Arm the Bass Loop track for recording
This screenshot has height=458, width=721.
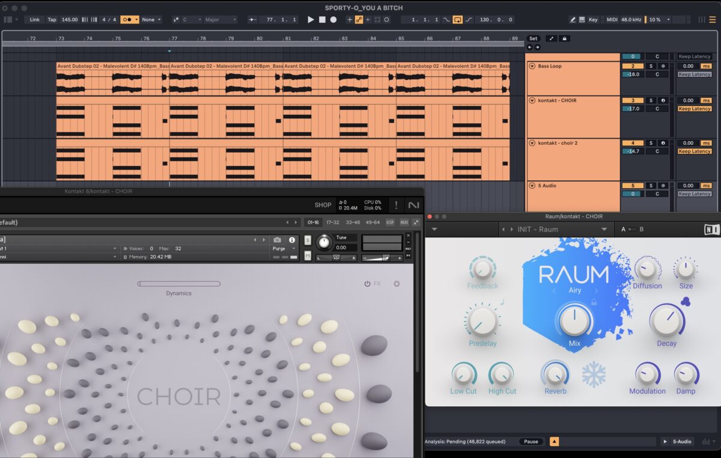(x=662, y=66)
